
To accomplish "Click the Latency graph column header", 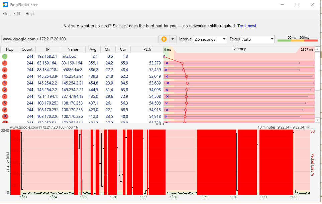I will 239,49.
